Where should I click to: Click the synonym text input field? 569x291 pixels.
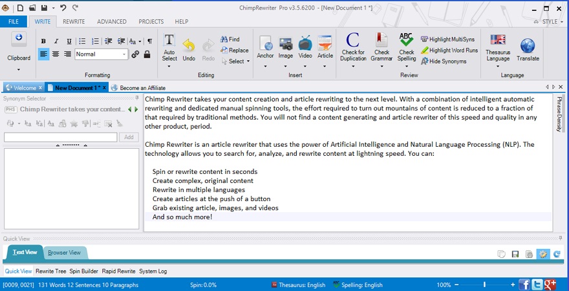[61, 137]
